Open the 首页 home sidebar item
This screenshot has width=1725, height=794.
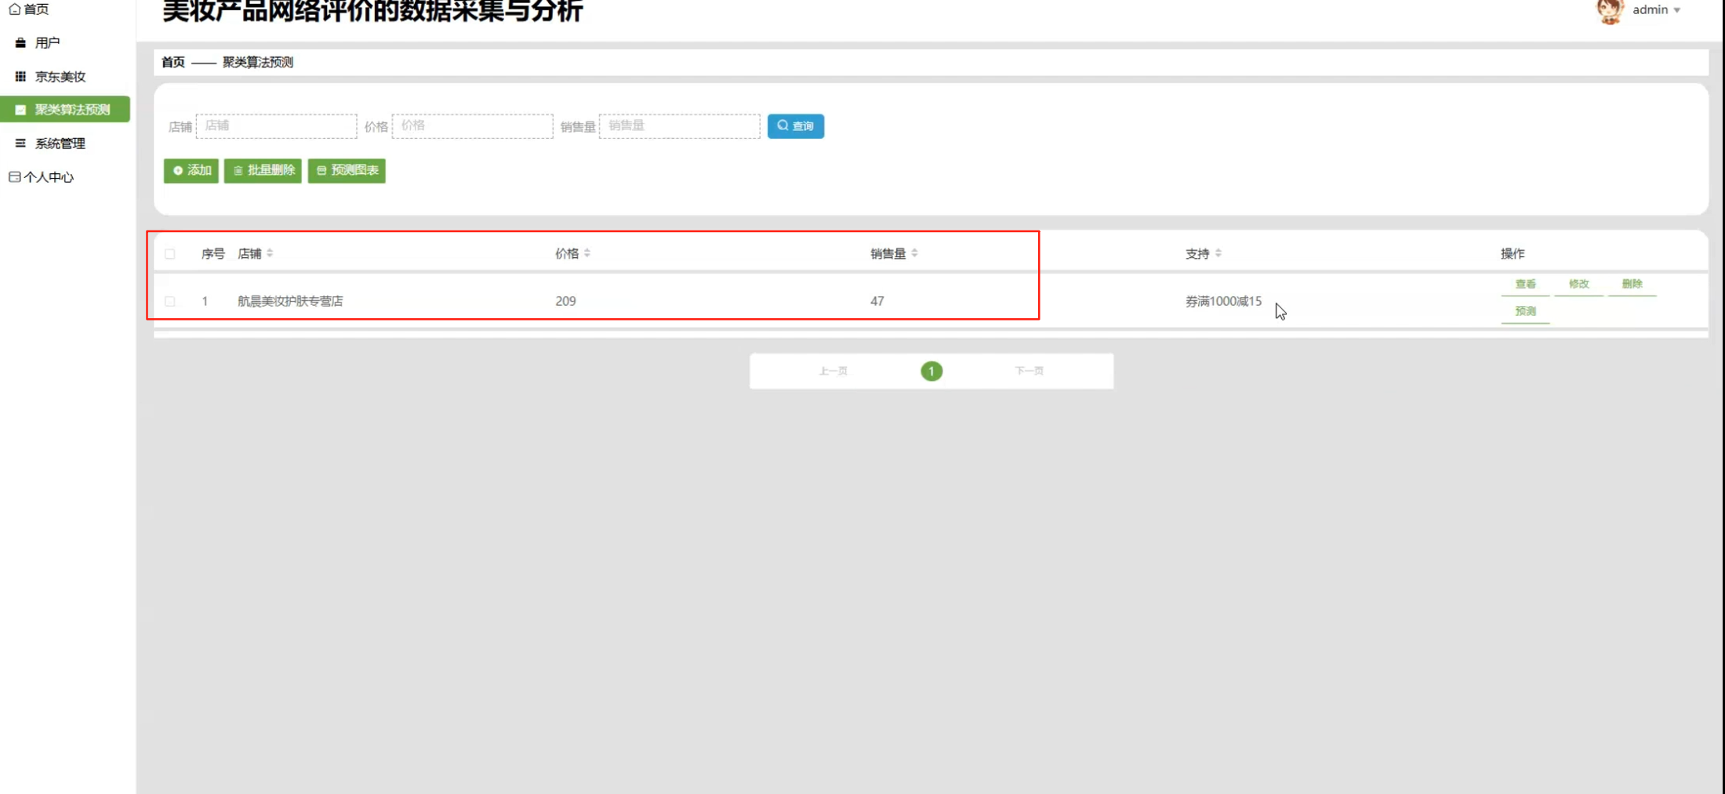click(29, 9)
